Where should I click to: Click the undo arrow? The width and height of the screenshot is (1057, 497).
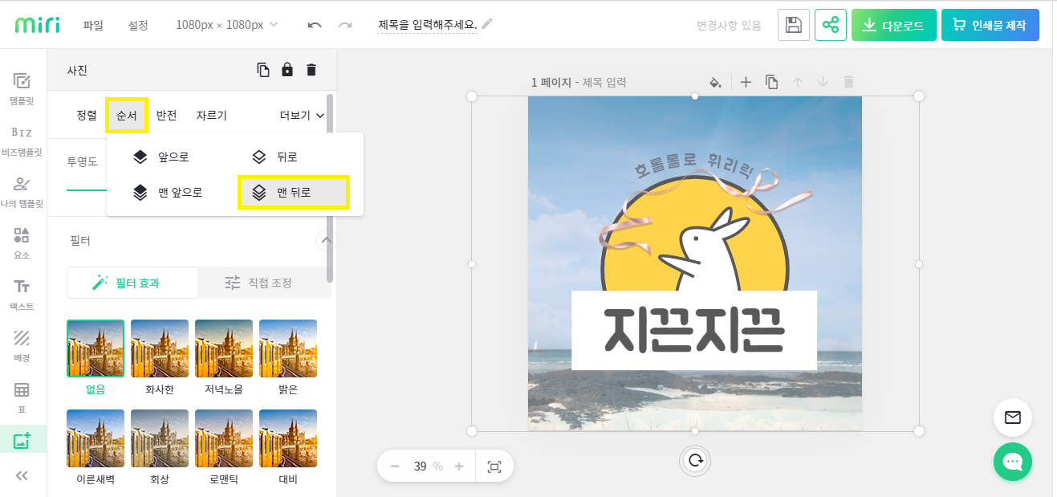point(315,25)
